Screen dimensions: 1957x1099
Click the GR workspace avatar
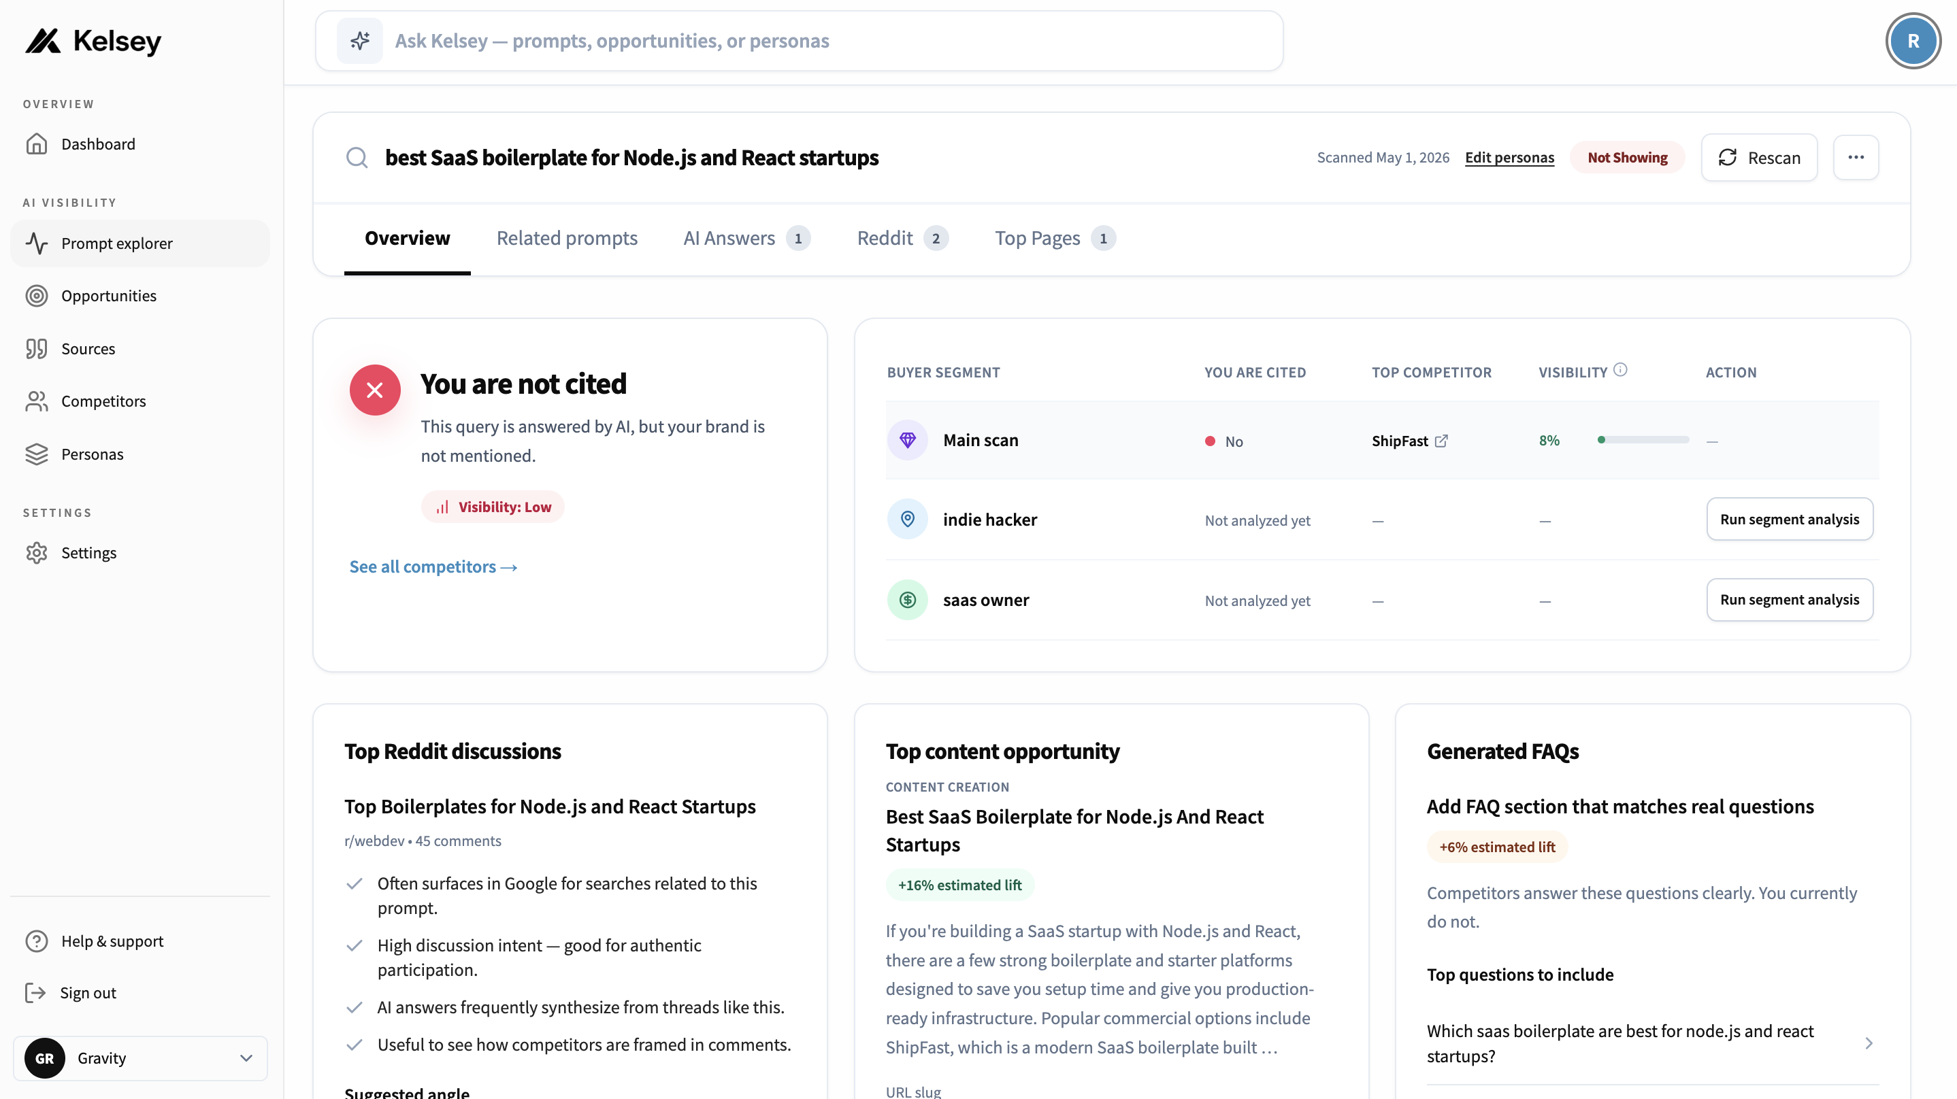point(44,1058)
